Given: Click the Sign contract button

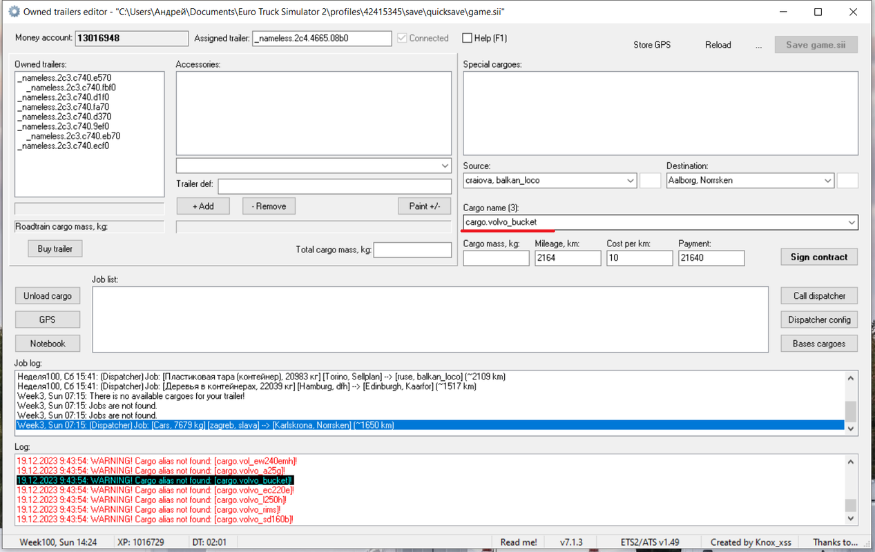Looking at the screenshot, I should (819, 257).
